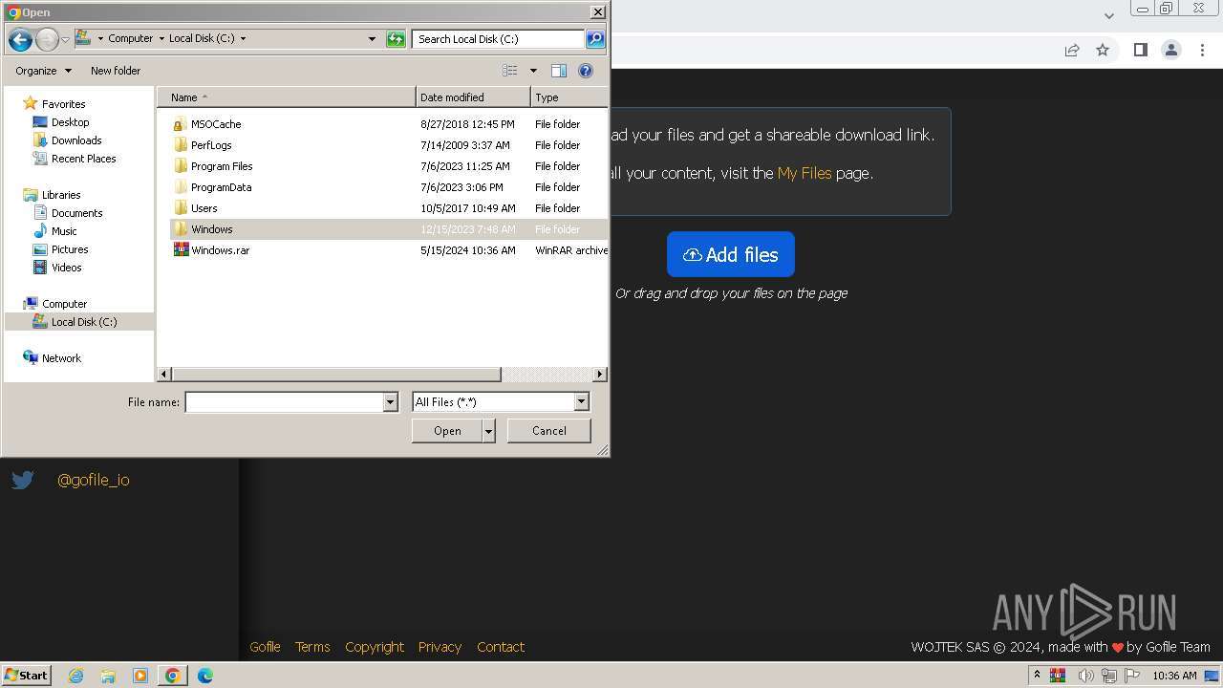Sort by the Name column header
Image resolution: width=1223 pixels, height=688 pixels.
pyautogui.click(x=286, y=97)
